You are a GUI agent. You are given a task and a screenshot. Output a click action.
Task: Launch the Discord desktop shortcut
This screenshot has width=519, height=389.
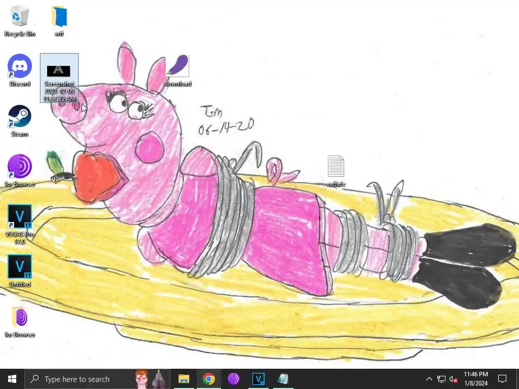(20, 70)
